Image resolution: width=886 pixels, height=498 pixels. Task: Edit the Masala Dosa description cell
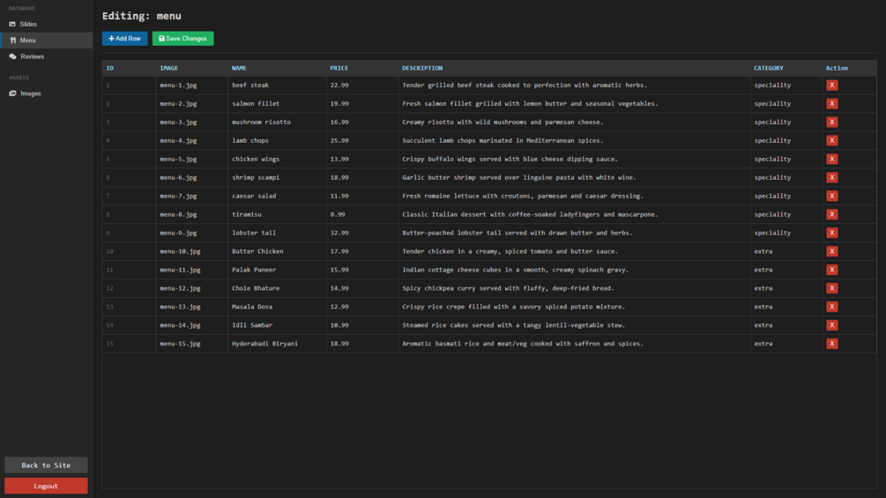575,307
